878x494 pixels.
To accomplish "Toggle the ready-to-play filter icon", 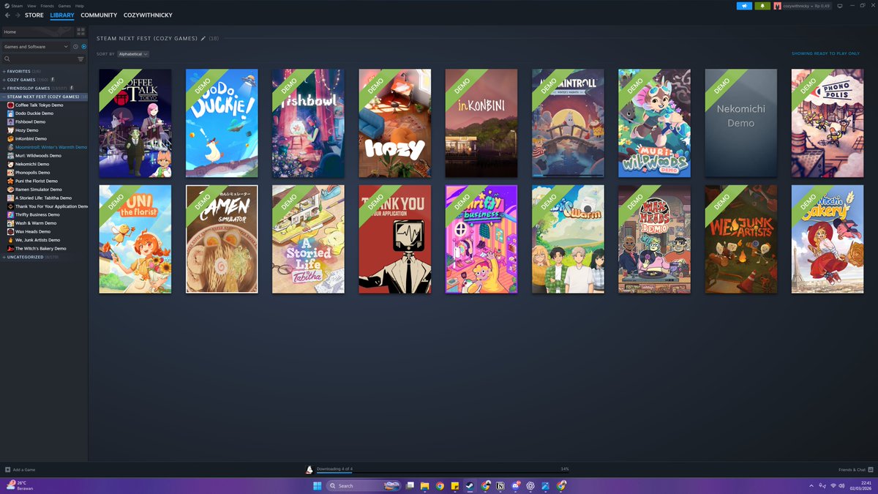I will (83, 46).
